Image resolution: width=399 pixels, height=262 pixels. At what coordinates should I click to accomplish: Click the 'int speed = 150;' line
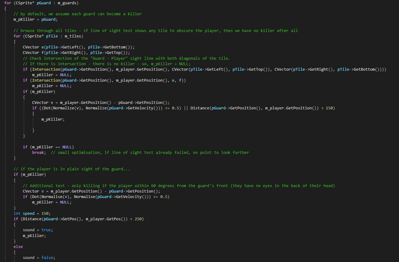[x=32, y=213]
